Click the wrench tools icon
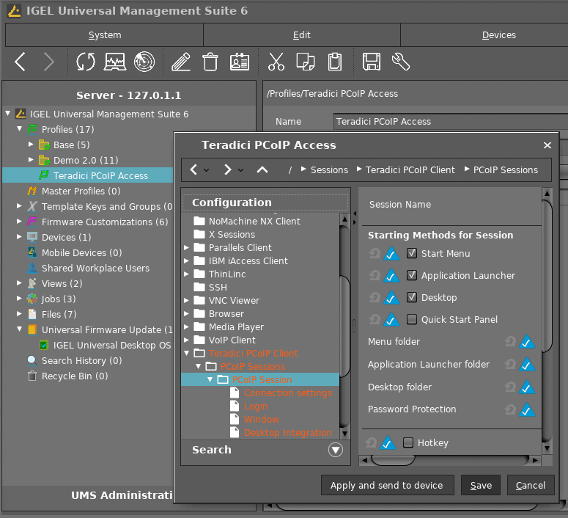 pyautogui.click(x=401, y=62)
